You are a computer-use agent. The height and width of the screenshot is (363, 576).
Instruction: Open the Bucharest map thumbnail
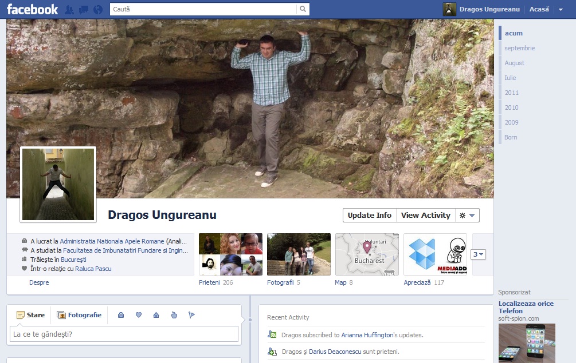tap(367, 254)
